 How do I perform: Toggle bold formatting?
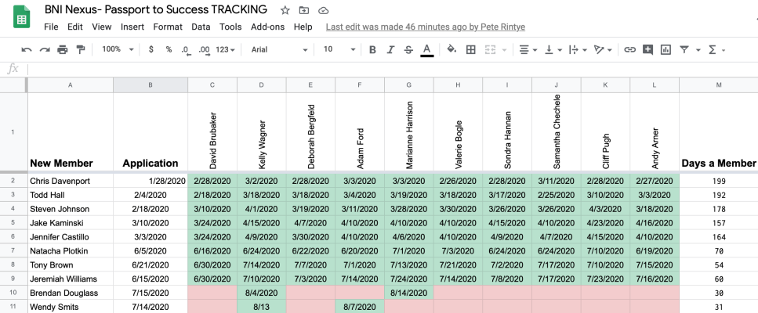pyautogui.click(x=372, y=49)
